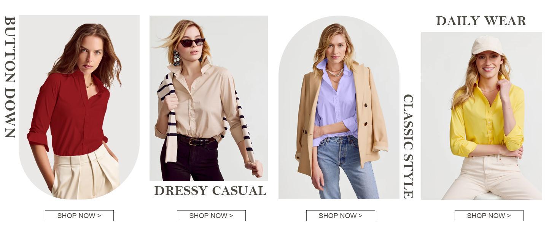Open the yellow shirt Daily Wear photo
Viewport: 557px width, 228px height.
pyautogui.click(x=481, y=116)
